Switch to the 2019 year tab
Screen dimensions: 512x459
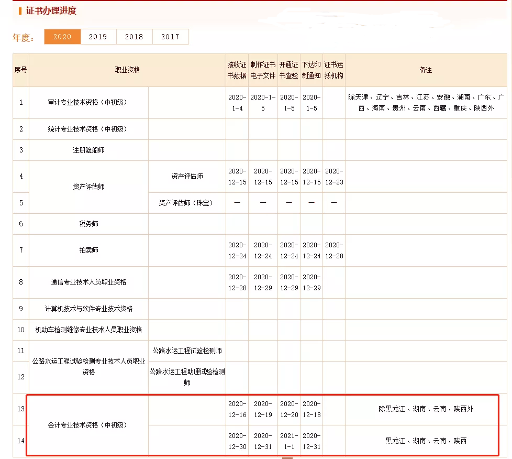click(x=98, y=37)
